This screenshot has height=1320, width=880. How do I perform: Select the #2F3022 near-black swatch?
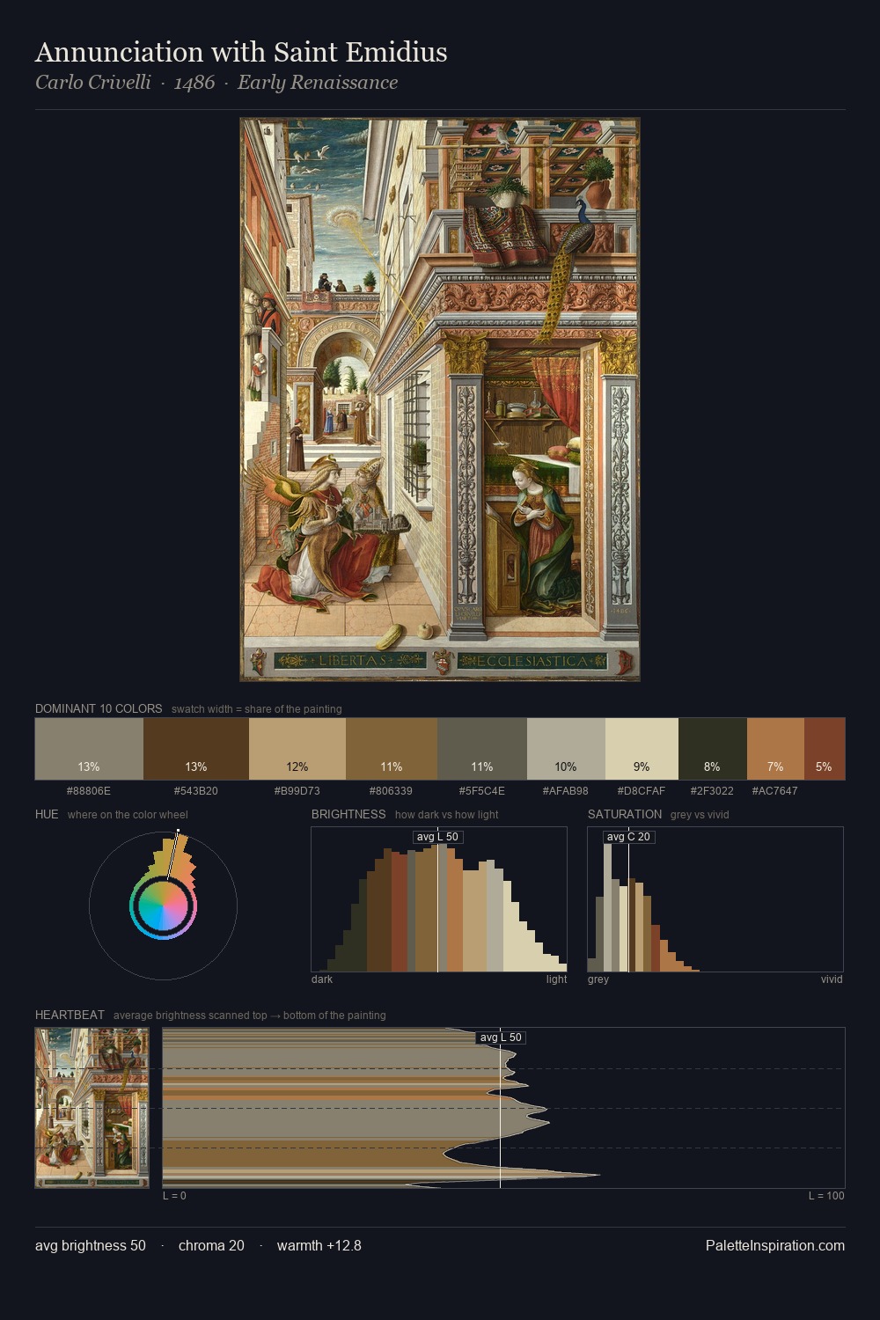coord(713,749)
